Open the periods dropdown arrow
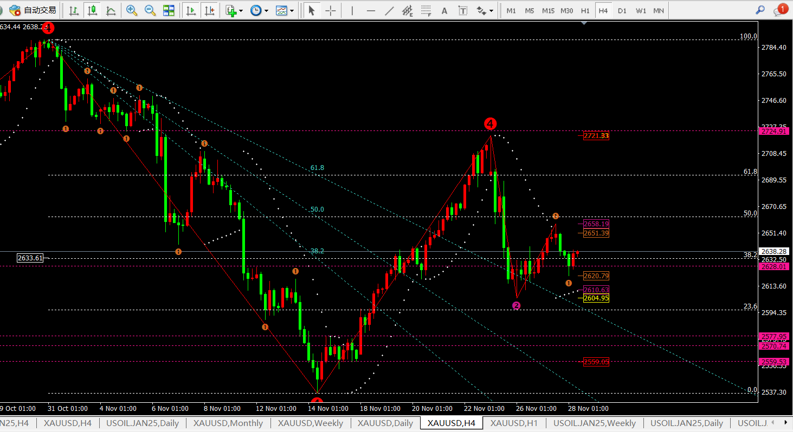The width and height of the screenshot is (793, 432). coord(266,10)
